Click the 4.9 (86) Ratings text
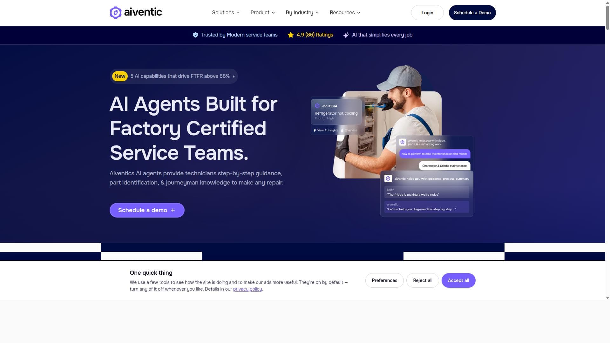 point(315,35)
